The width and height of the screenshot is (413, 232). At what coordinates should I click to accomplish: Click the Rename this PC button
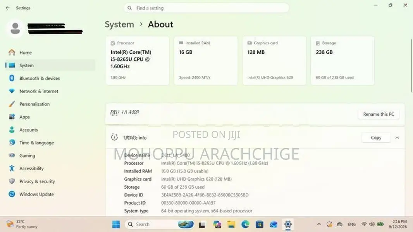[x=379, y=114]
